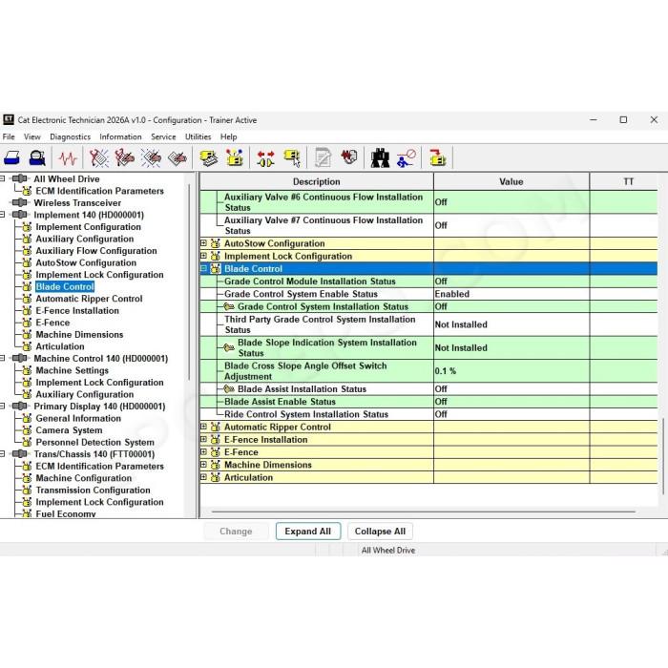Click the Value column header
The width and height of the screenshot is (668, 668).
[511, 181]
